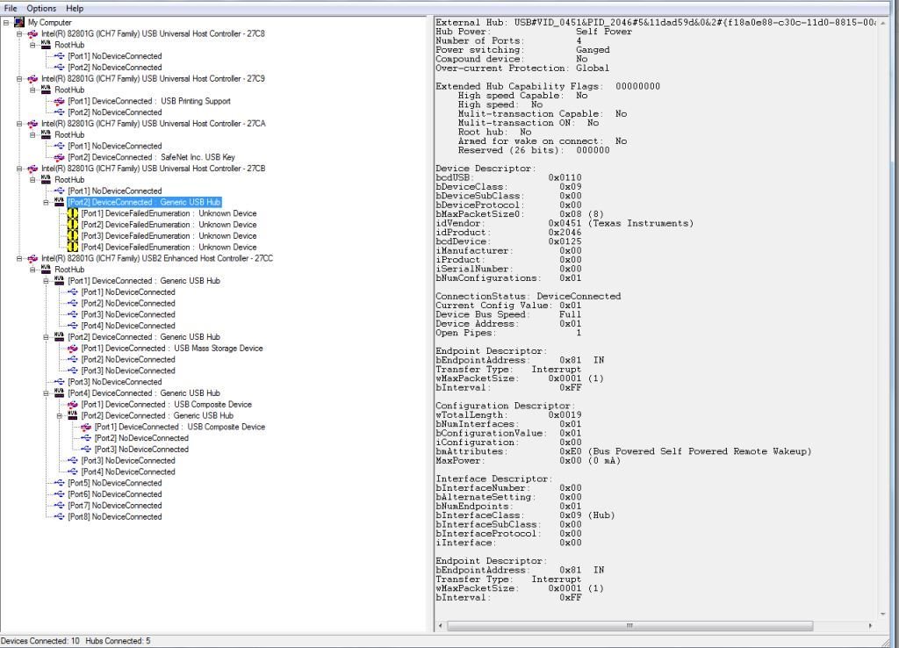Image resolution: width=899 pixels, height=648 pixels.
Task: Collapse the My Computer root node
Action: 6,22
